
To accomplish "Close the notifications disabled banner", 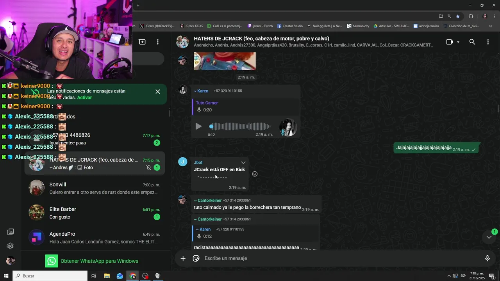I will click(158, 92).
